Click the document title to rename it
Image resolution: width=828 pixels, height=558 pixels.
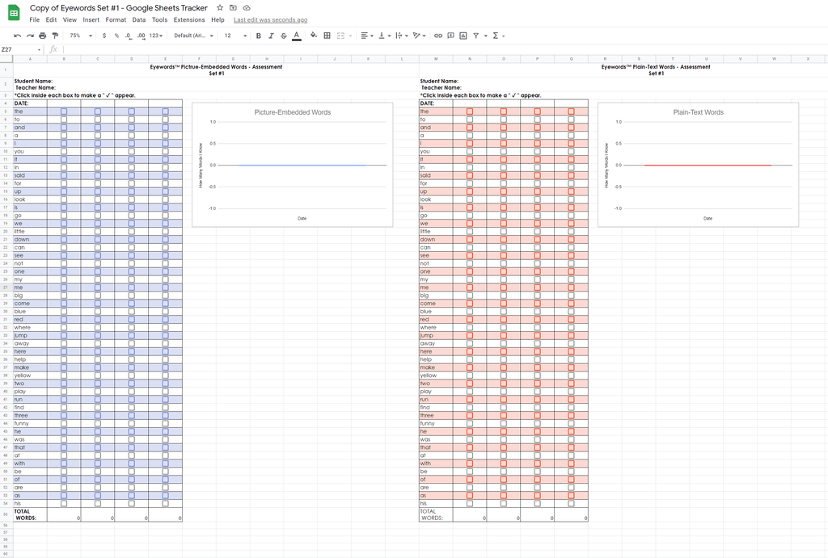coord(119,8)
